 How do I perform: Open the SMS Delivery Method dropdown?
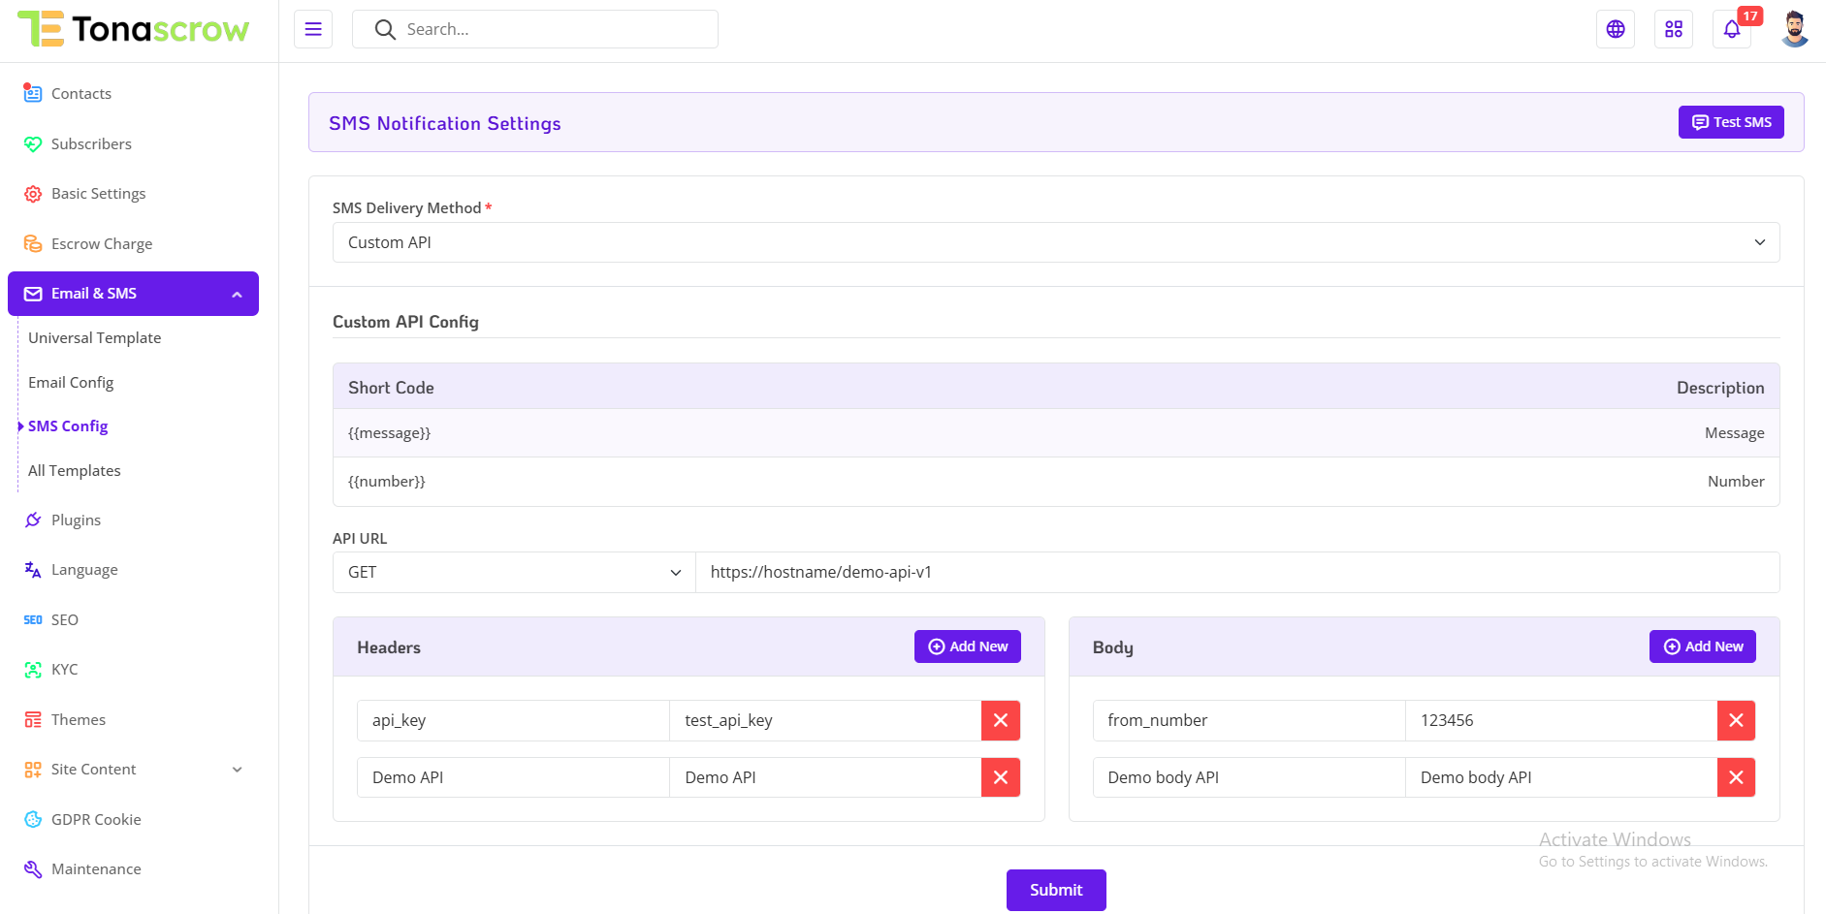(1055, 242)
